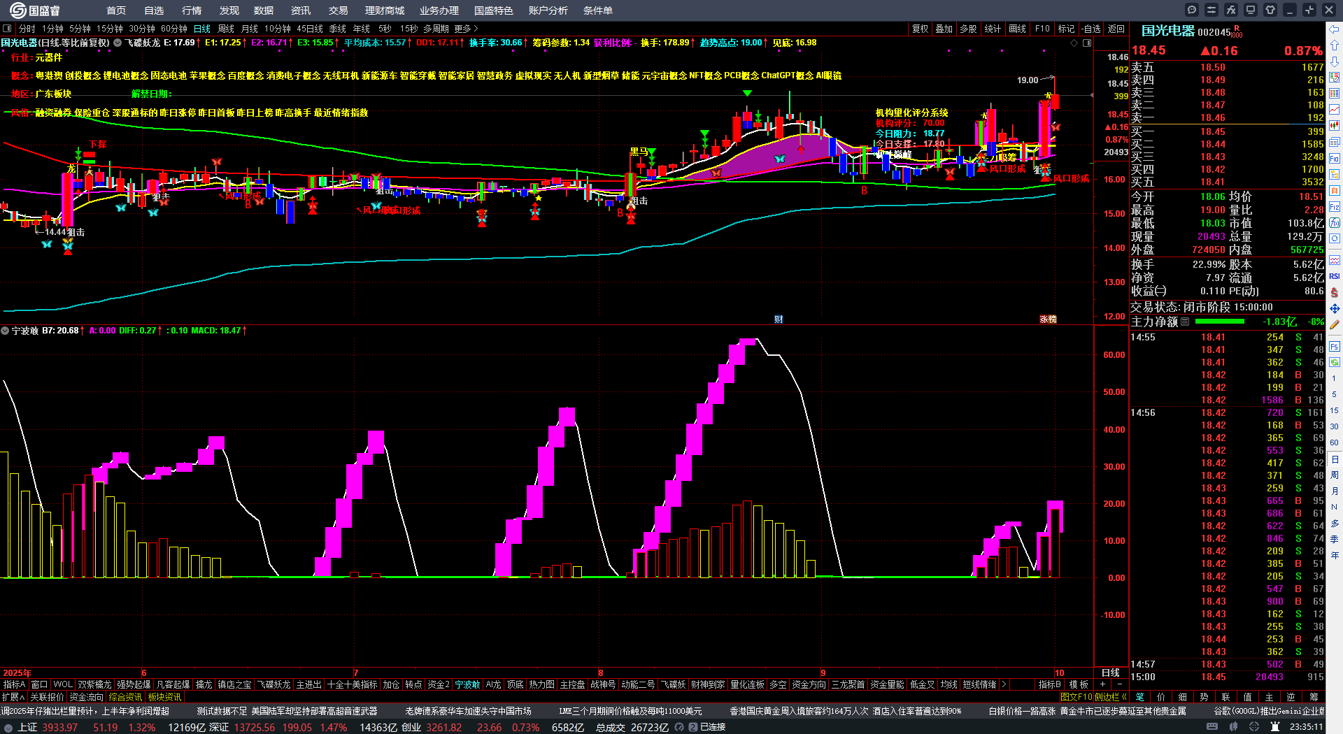Click the left arrow back icon in sidebar
The height and width of the screenshot is (734, 1343).
pos(1335,29)
